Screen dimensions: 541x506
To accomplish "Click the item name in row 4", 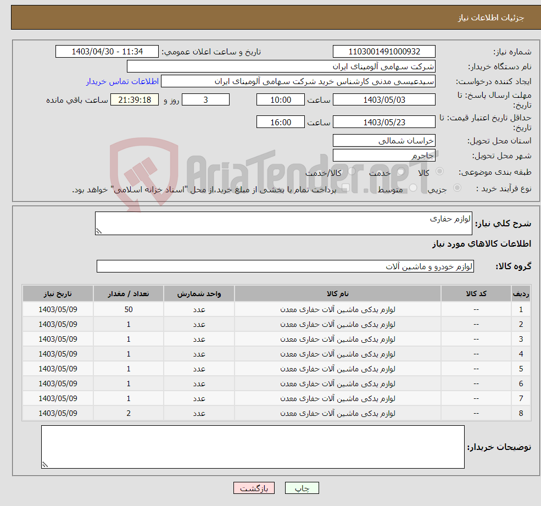I will 338,354.
